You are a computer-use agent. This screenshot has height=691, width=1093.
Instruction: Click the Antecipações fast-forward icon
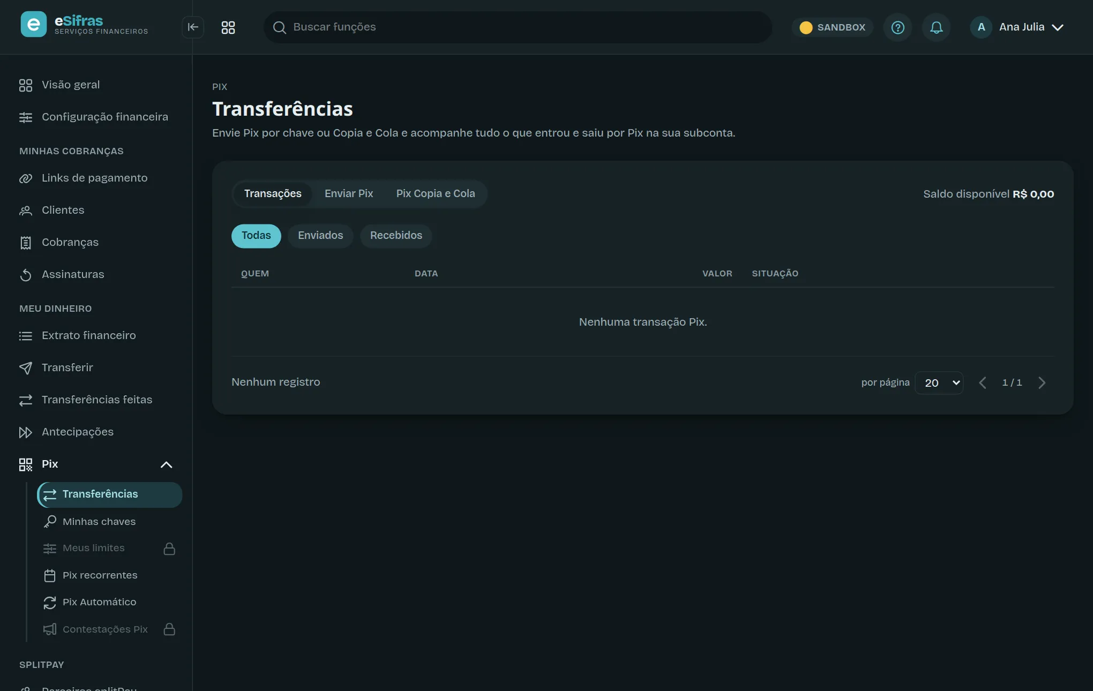[x=26, y=432]
